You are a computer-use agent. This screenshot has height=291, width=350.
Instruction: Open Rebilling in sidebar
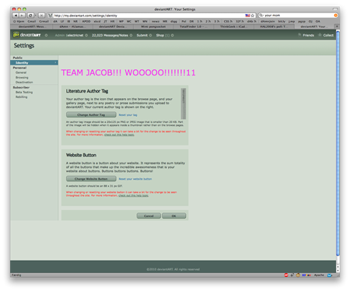(21, 97)
